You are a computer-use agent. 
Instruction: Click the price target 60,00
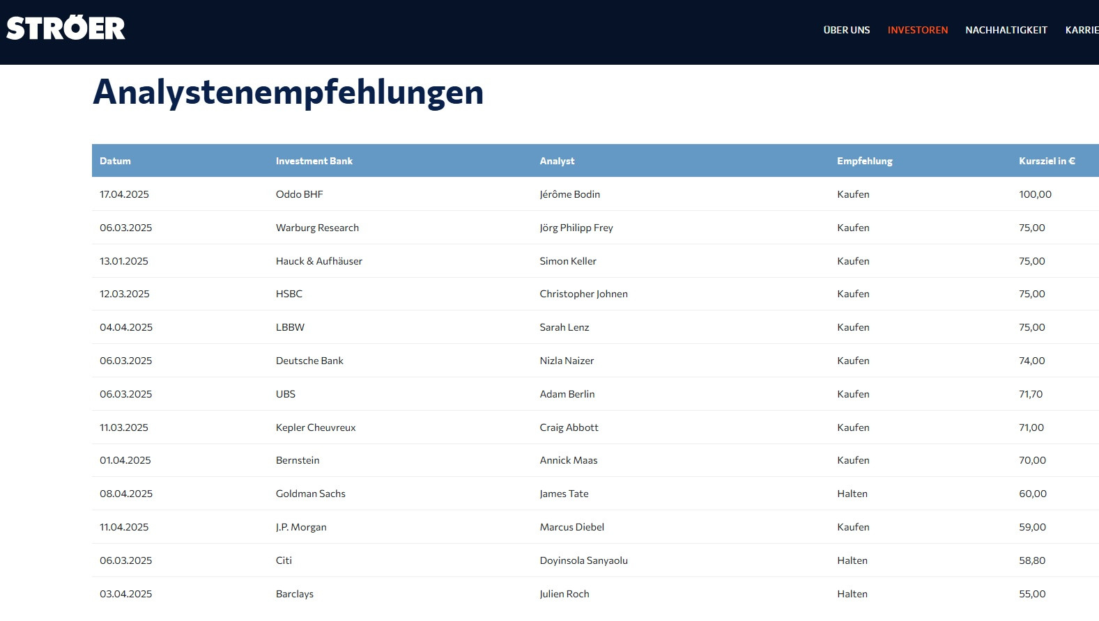(x=1033, y=494)
